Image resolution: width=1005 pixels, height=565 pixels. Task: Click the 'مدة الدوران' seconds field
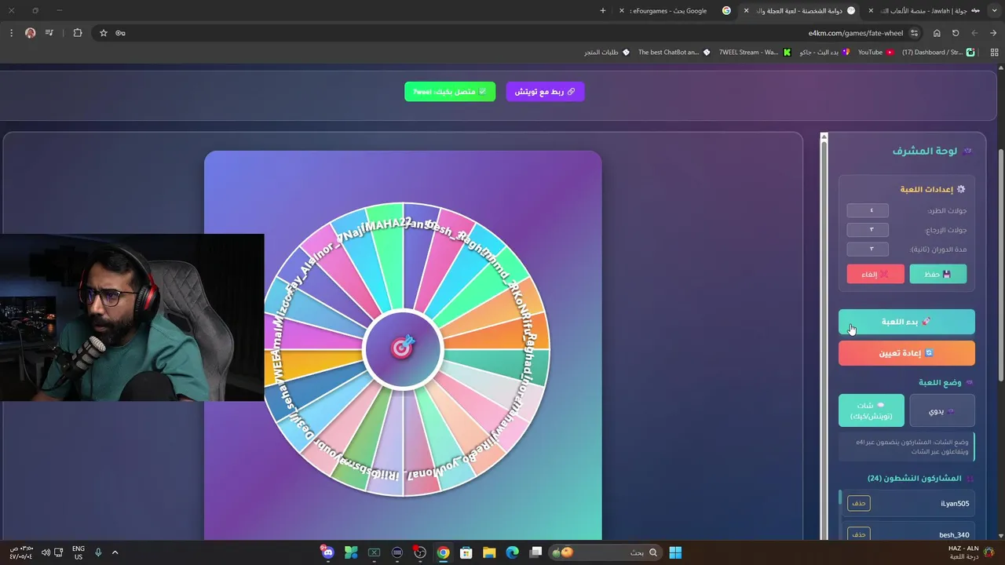(868, 249)
